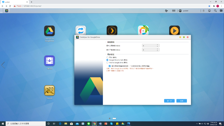Reload the browser page

[x=10, y=6]
